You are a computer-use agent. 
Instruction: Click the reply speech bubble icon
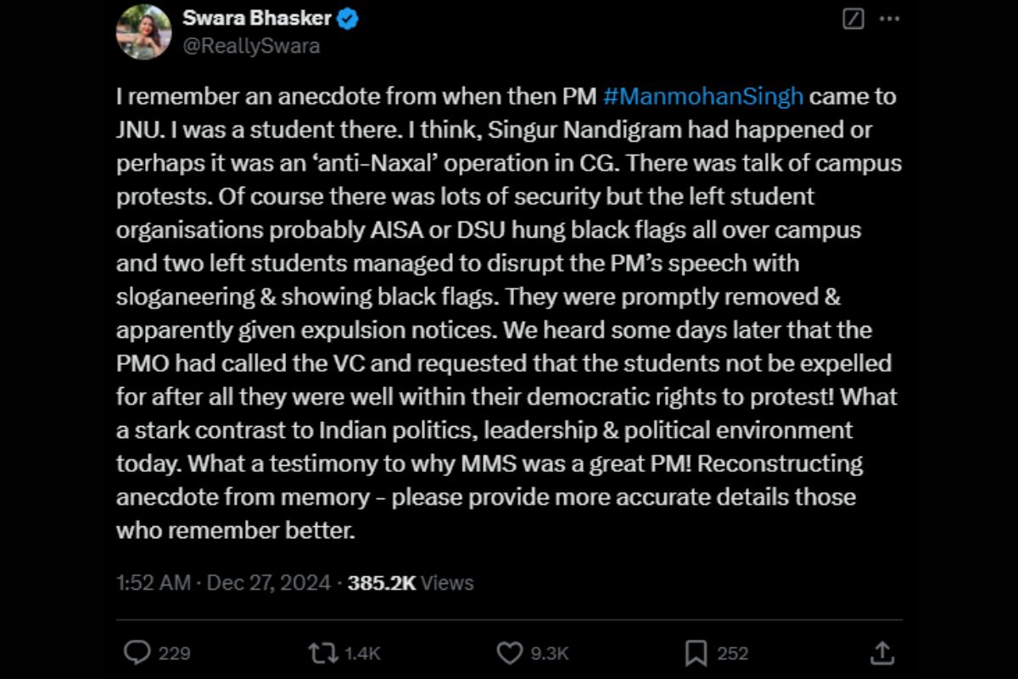click(x=137, y=652)
